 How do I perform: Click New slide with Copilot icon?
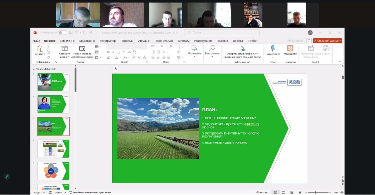click(x=82, y=49)
